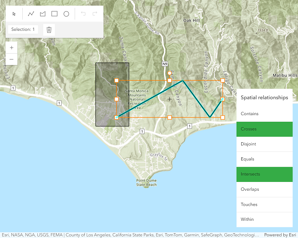The image size is (298, 238).
Task: Choose the Disjoint relationship entry
Action: pos(264,144)
